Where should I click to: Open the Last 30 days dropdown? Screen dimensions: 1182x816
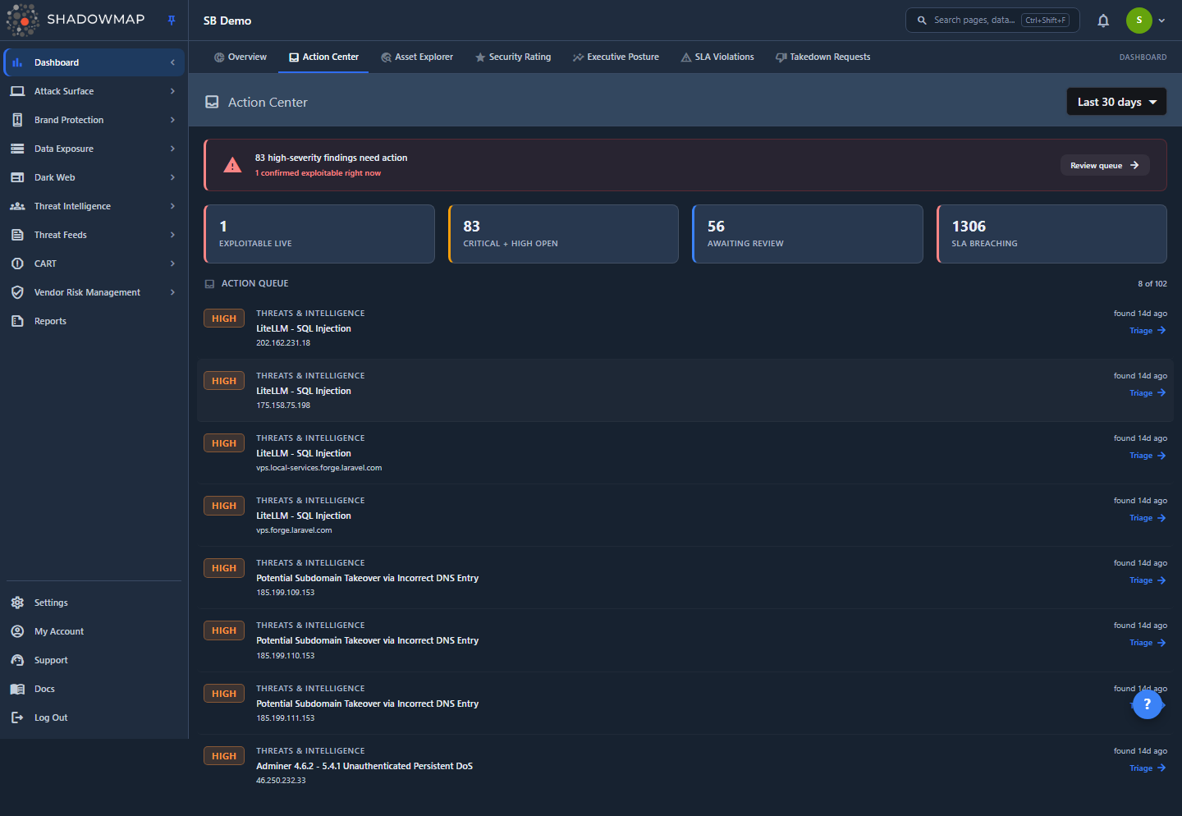1116,102
